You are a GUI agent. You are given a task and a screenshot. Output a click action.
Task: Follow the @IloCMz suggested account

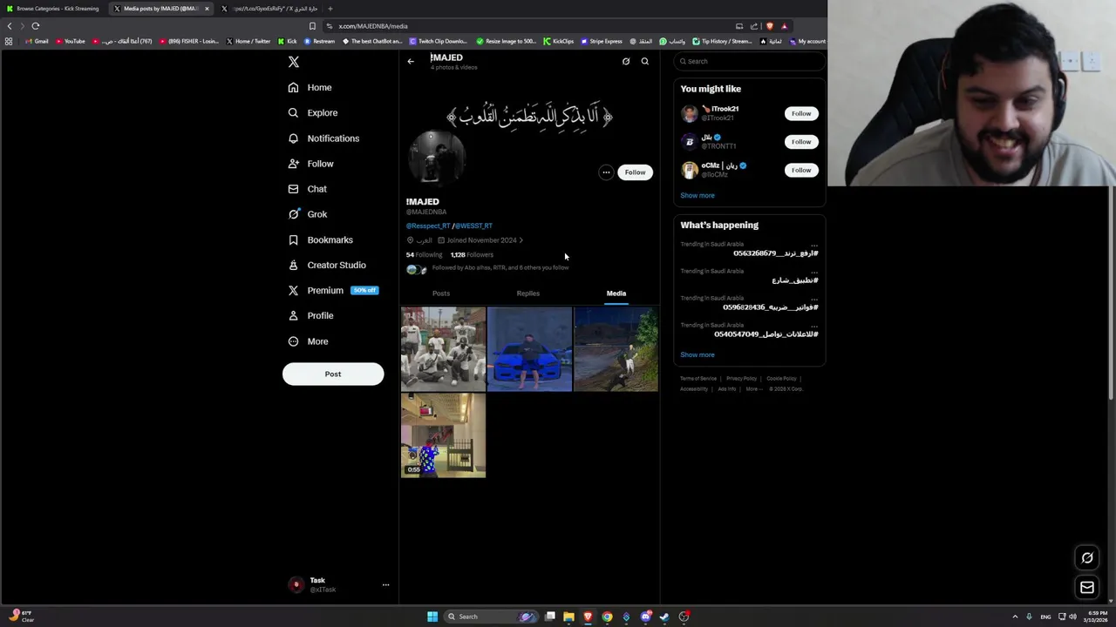(801, 170)
